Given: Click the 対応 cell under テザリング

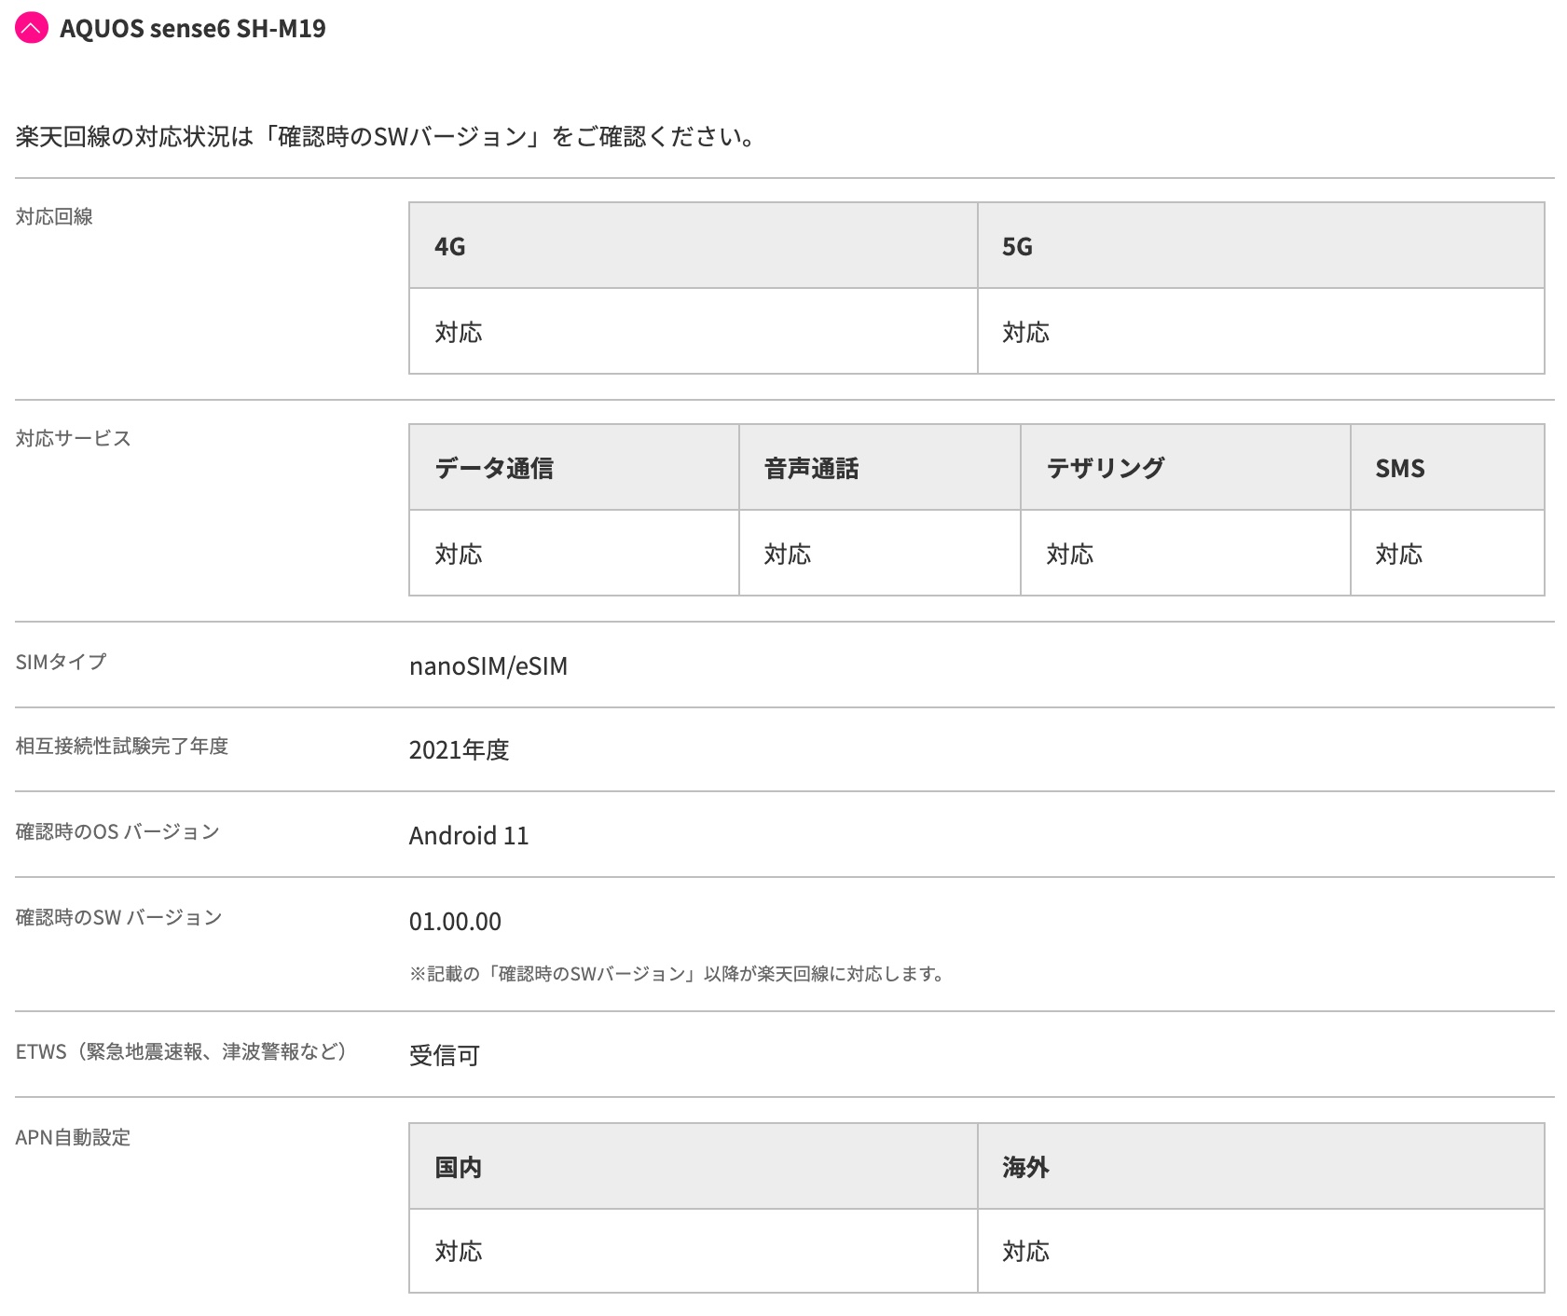Looking at the screenshot, I should tap(1186, 554).
